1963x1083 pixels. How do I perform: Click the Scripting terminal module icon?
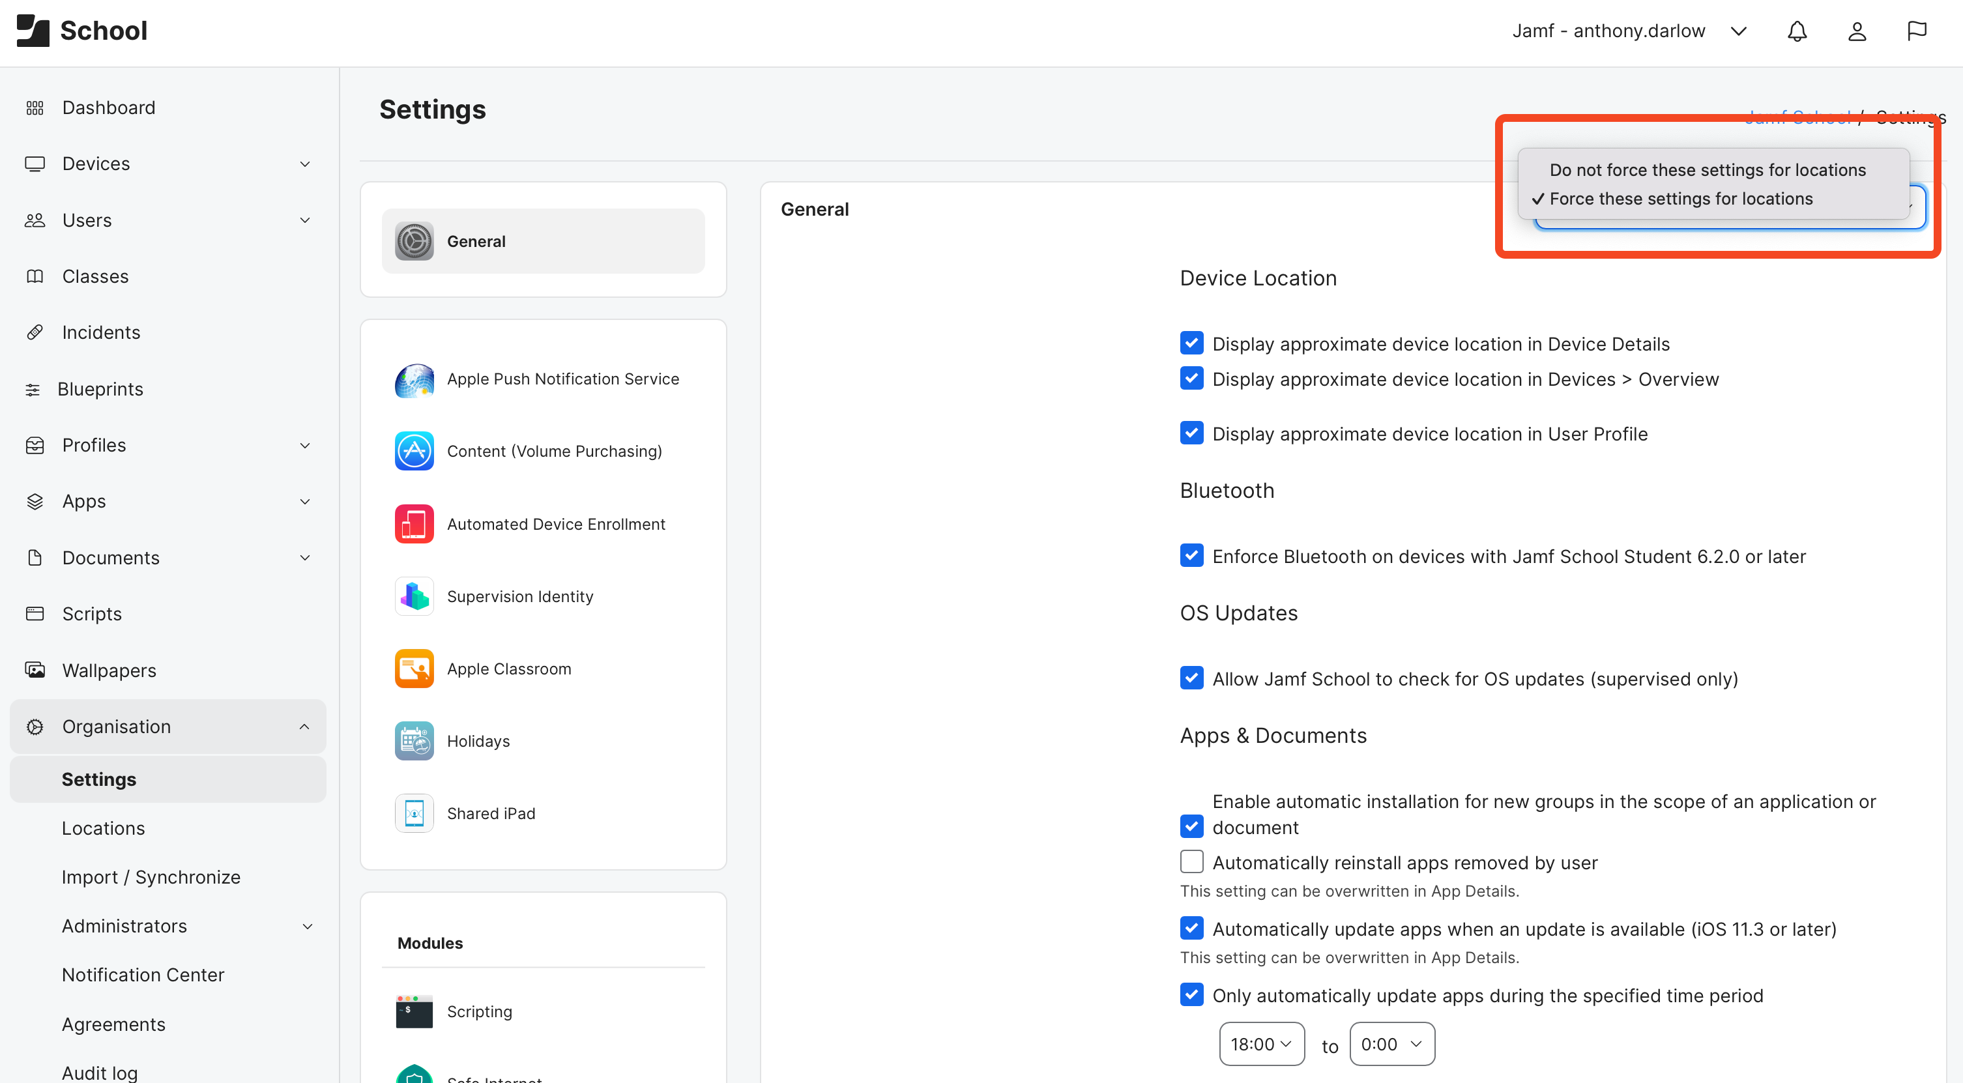point(414,1011)
